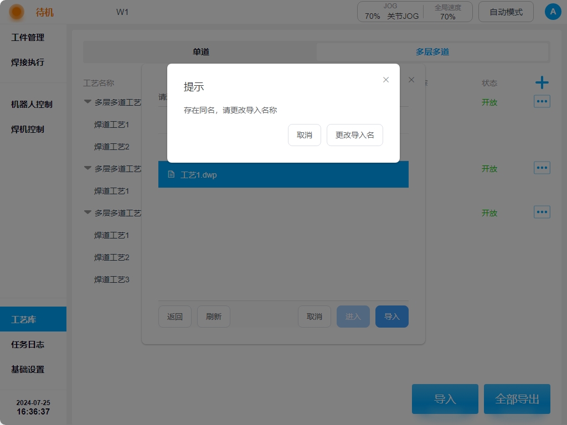Click the user avatar A icon
This screenshot has width=567, height=425.
tap(553, 12)
